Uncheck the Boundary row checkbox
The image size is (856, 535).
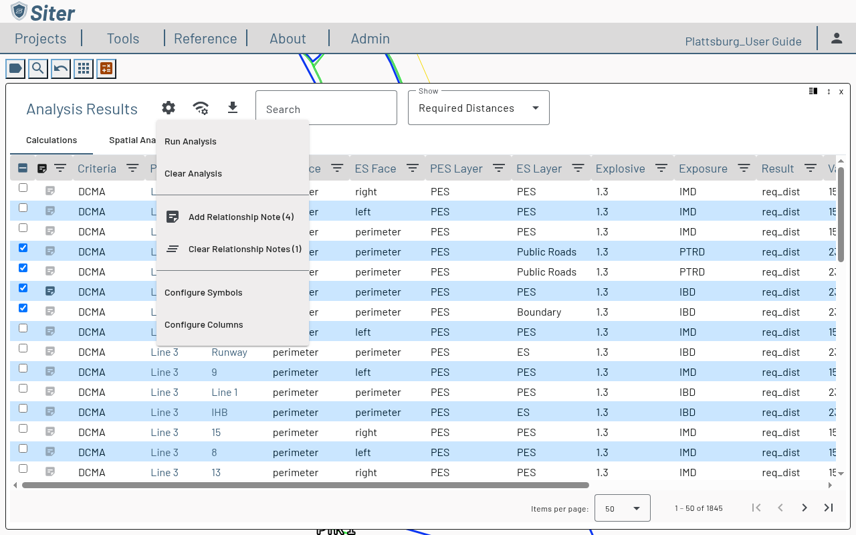[23, 308]
